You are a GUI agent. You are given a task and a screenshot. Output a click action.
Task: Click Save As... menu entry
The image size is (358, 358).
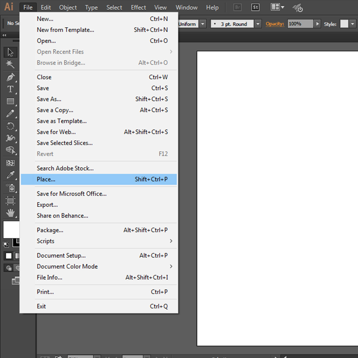pyautogui.click(x=49, y=99)
